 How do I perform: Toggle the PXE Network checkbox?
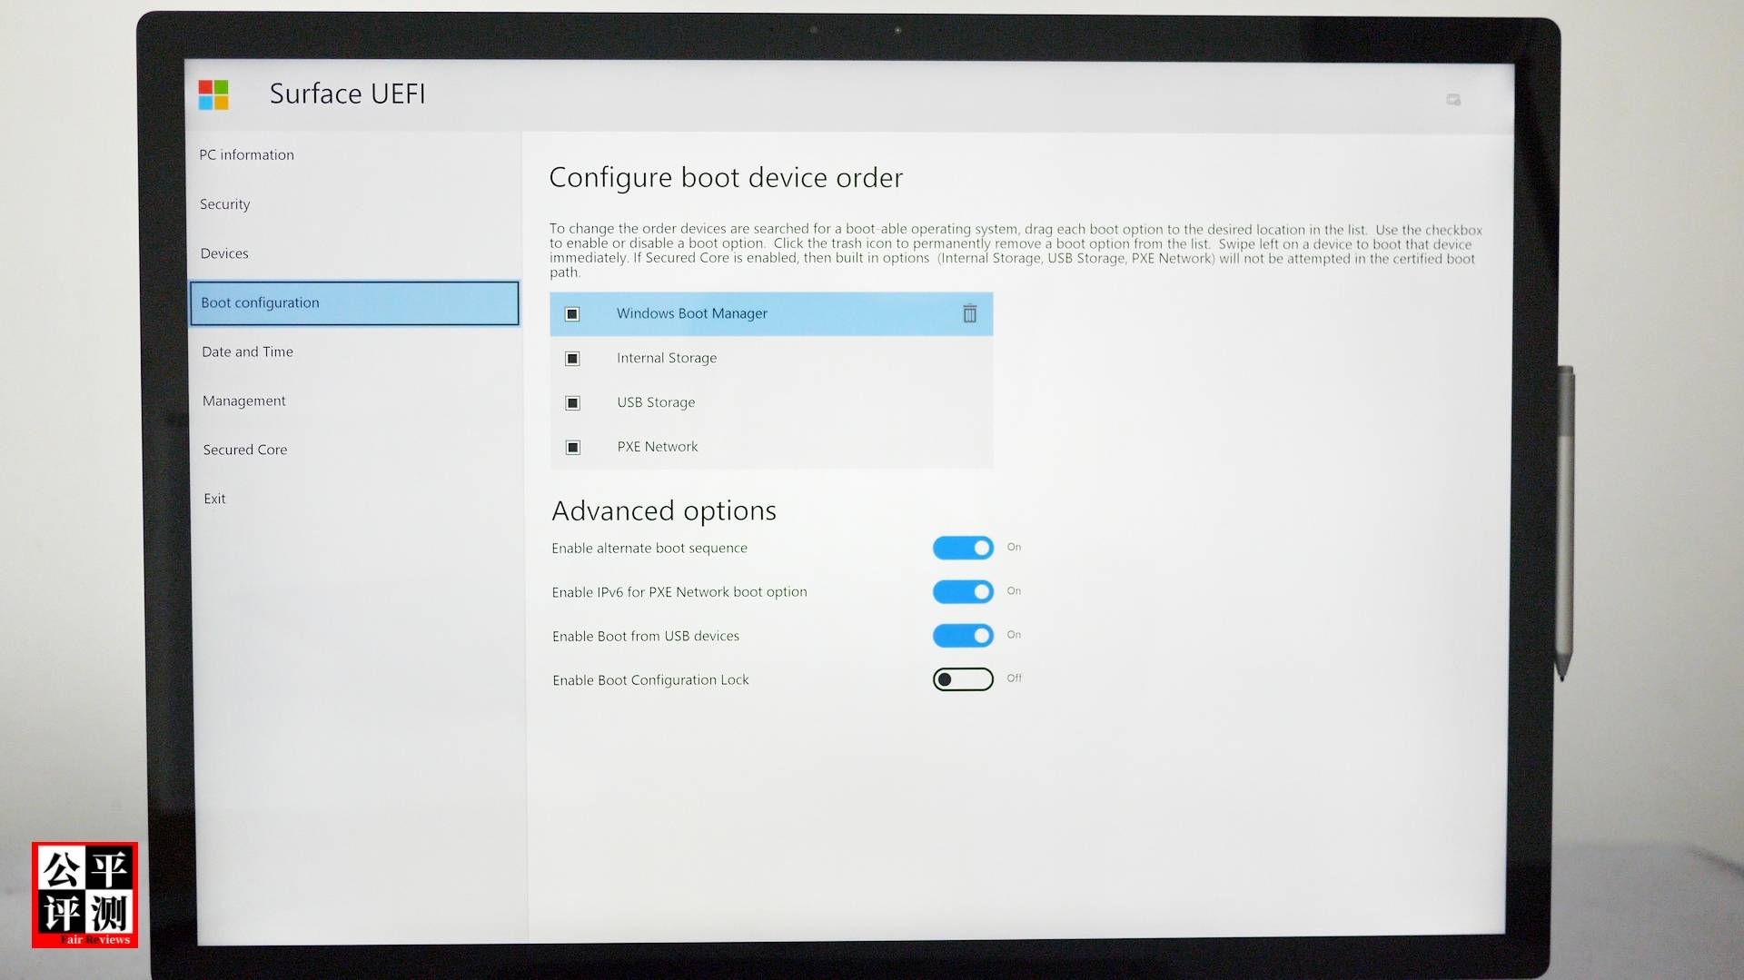tap(572, 447)
